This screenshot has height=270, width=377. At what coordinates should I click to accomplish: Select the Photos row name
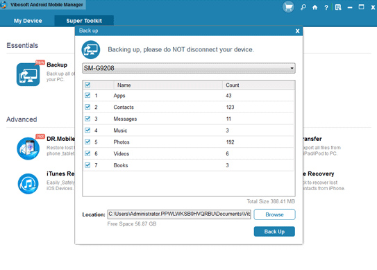tap(122, 142)
